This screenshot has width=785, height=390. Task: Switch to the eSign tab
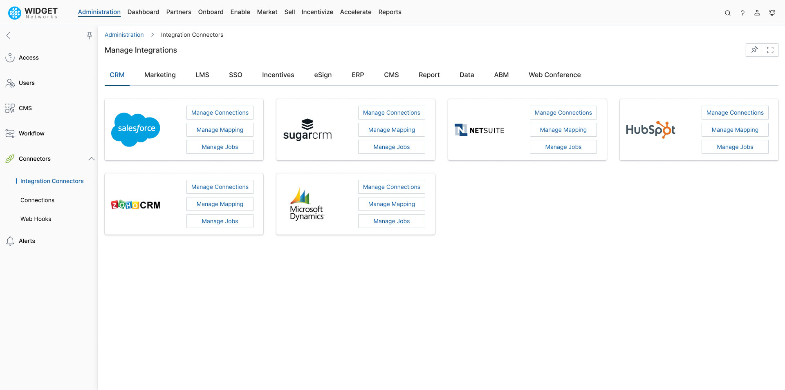[x=323, y=75]
